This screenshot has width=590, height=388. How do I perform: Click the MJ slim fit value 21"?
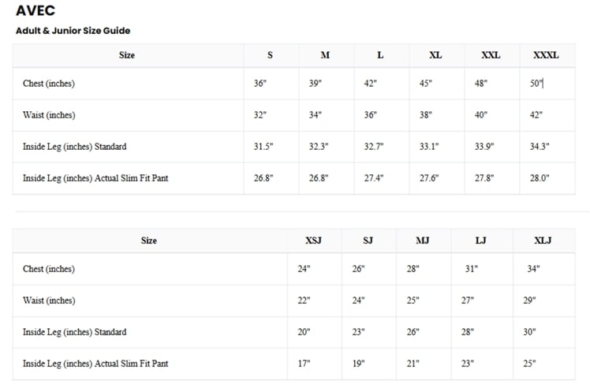tap(413, 364)
